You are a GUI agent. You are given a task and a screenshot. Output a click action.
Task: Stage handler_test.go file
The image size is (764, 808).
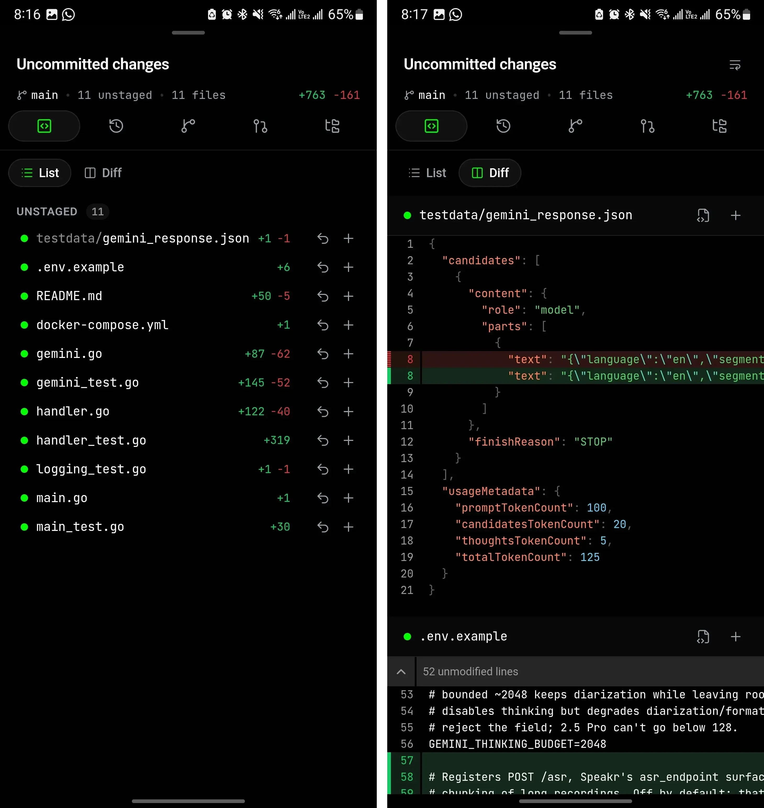[348, 440]
